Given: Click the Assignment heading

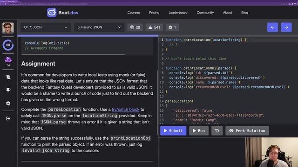Looking at the screenshot, I should 38,64.
